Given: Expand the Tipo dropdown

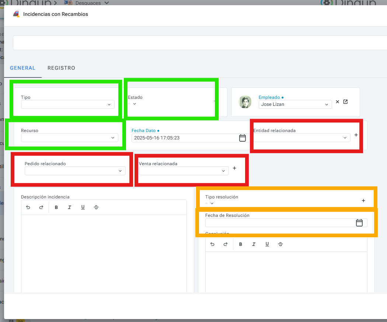Looking at the screenshot, I should tap(68, 104).
